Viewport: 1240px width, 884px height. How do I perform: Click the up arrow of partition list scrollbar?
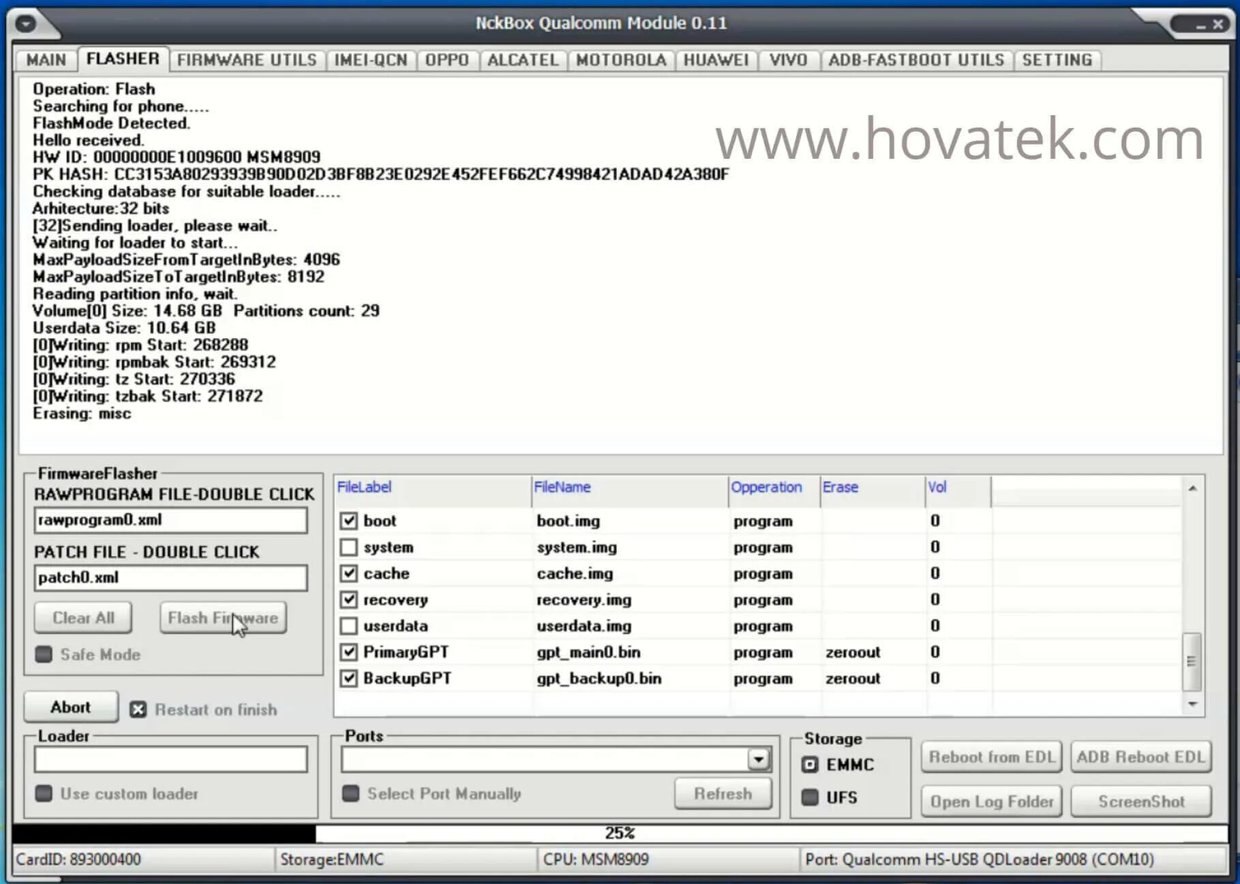1192,488
